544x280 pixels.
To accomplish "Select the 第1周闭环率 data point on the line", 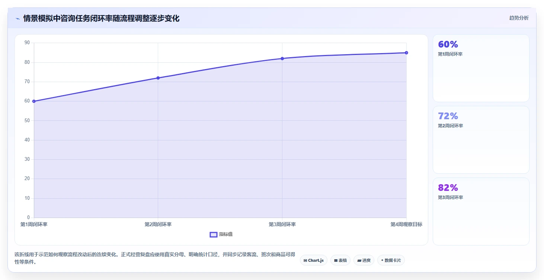I will coord(34,101).
